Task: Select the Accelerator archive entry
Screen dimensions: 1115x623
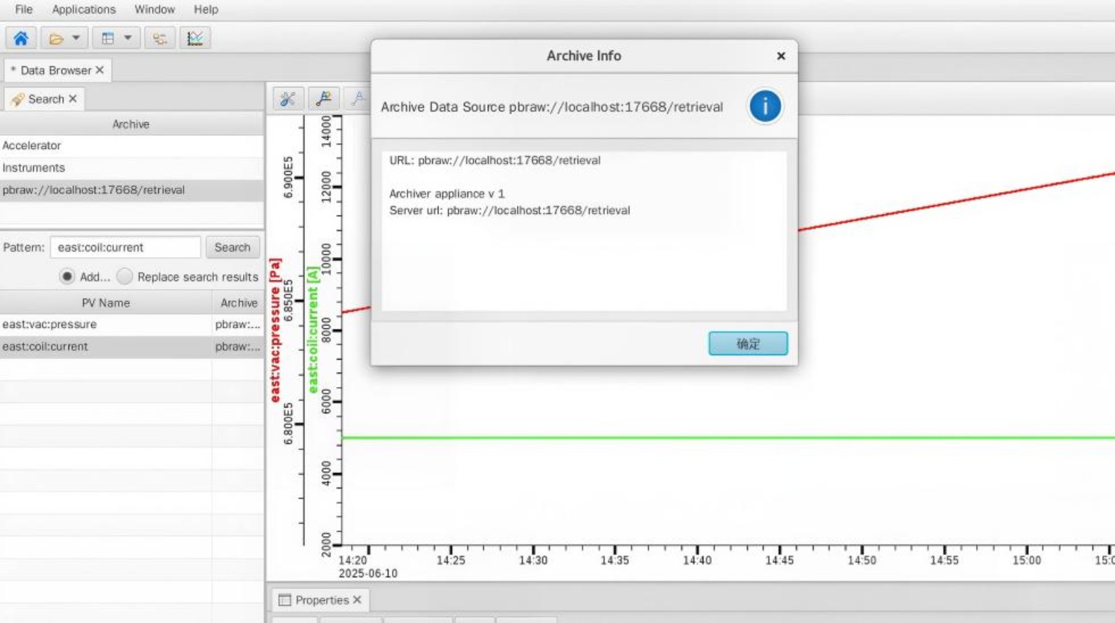Action: point(32,146)
